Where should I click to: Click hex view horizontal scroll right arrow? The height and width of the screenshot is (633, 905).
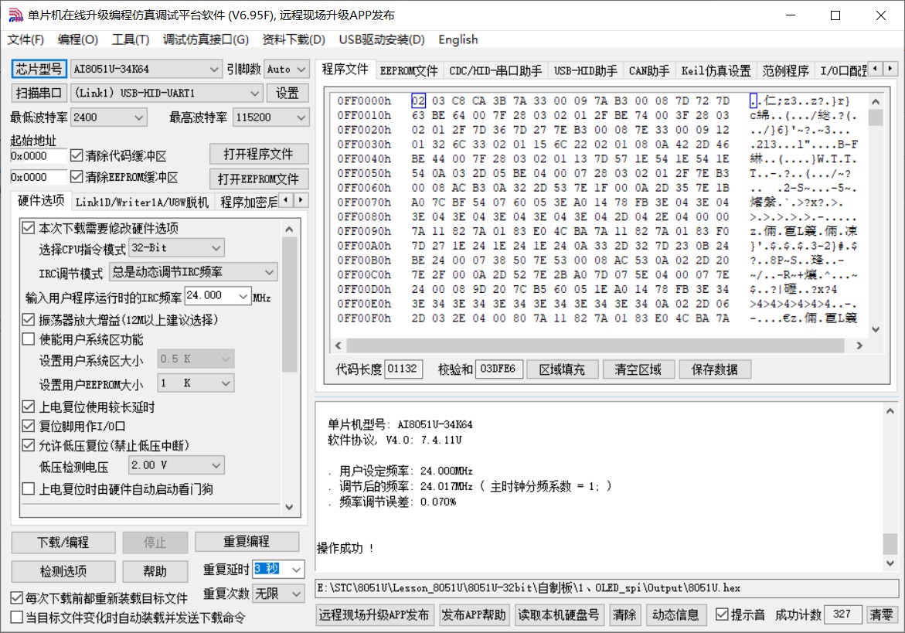859,345
